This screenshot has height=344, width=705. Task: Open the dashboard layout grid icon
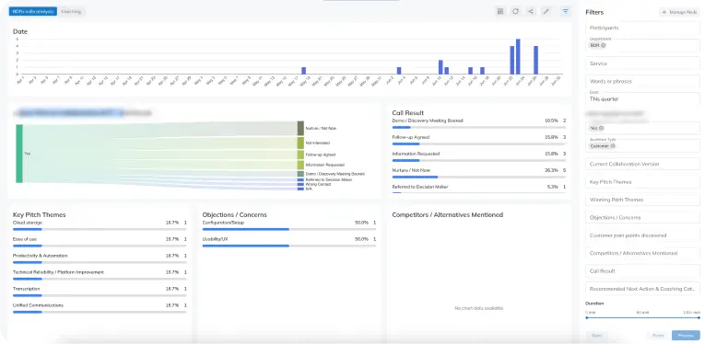(500, 11)
